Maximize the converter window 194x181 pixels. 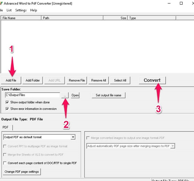(181, 3)
